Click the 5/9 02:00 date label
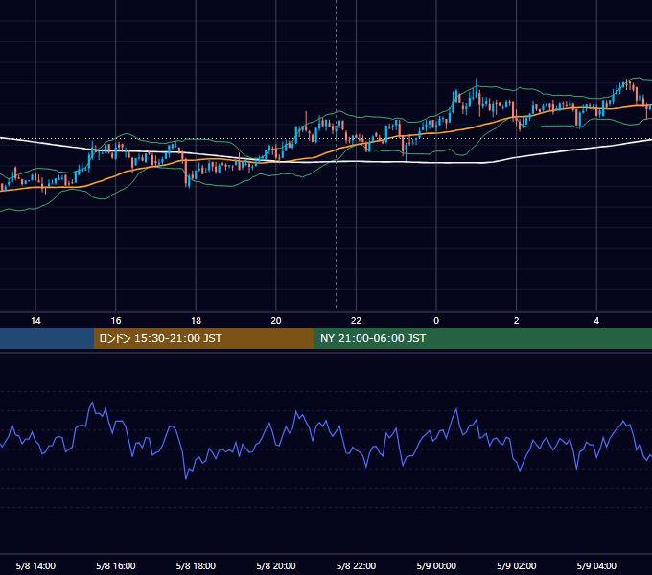The image size is (652, 575). coord(517,565)
